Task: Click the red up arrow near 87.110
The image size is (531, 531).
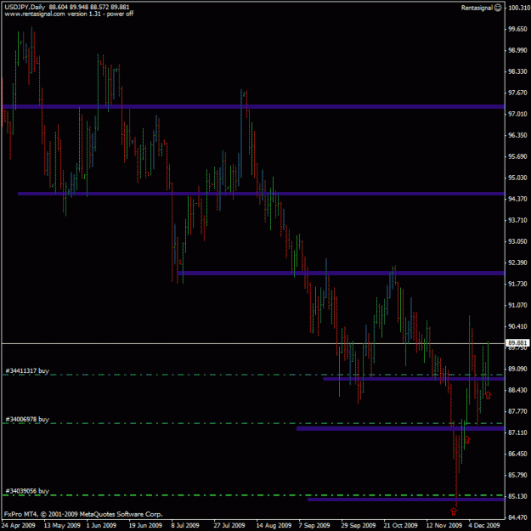Action: (467, 439)
